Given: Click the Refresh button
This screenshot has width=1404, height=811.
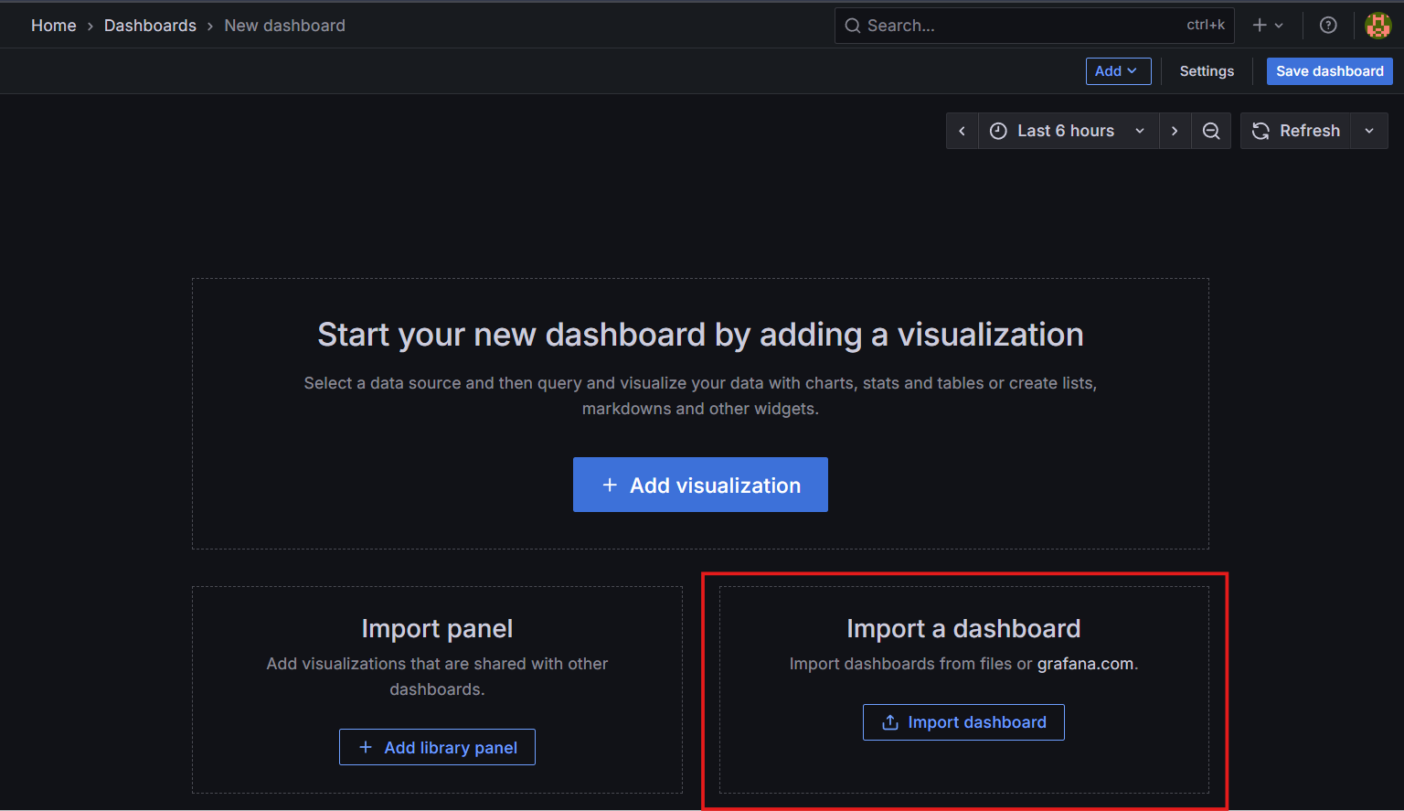Looking at the screenshot, I should [1295, 131].
